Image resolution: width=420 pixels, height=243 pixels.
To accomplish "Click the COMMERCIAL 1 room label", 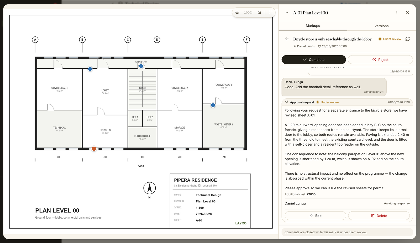I will (x=59, y=88).
